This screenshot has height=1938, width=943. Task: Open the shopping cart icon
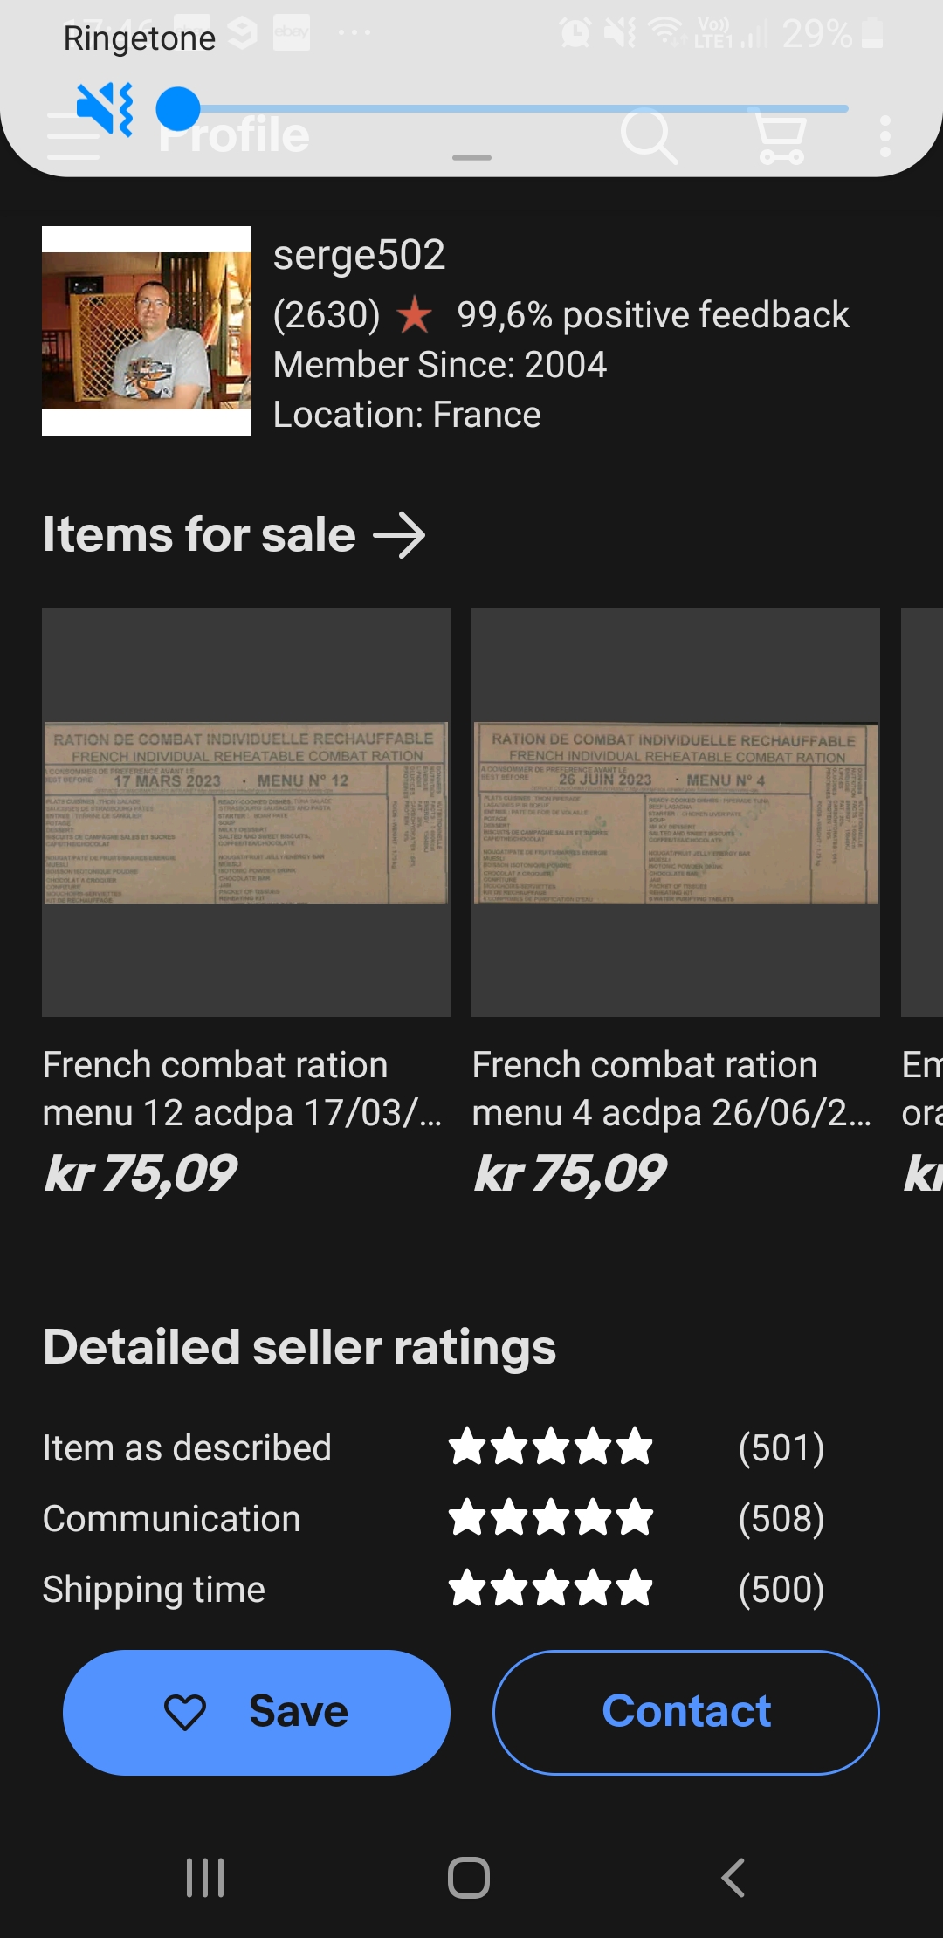(780, 137)
